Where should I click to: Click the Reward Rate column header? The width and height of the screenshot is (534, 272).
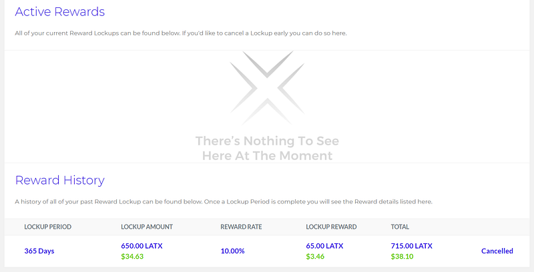(x=242, y=227)
